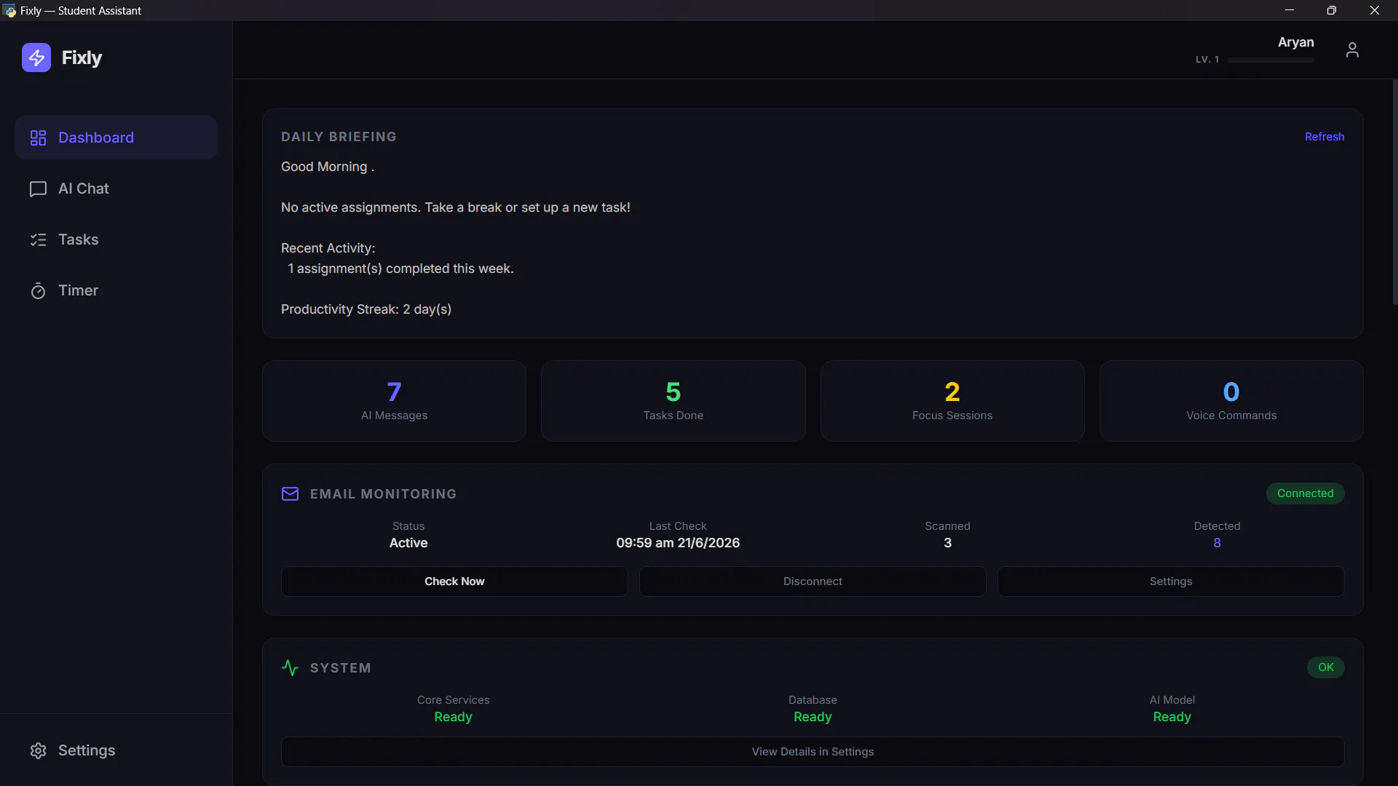The height and width of the screenshot is (786, 1398).
Task: Click the Settings gear icon in sidebar
Action: click(38, 750)
